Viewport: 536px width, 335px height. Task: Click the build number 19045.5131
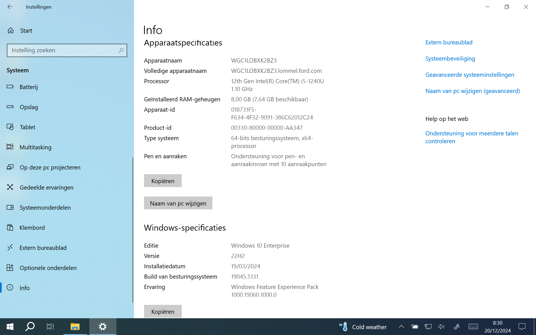(245, 277)
